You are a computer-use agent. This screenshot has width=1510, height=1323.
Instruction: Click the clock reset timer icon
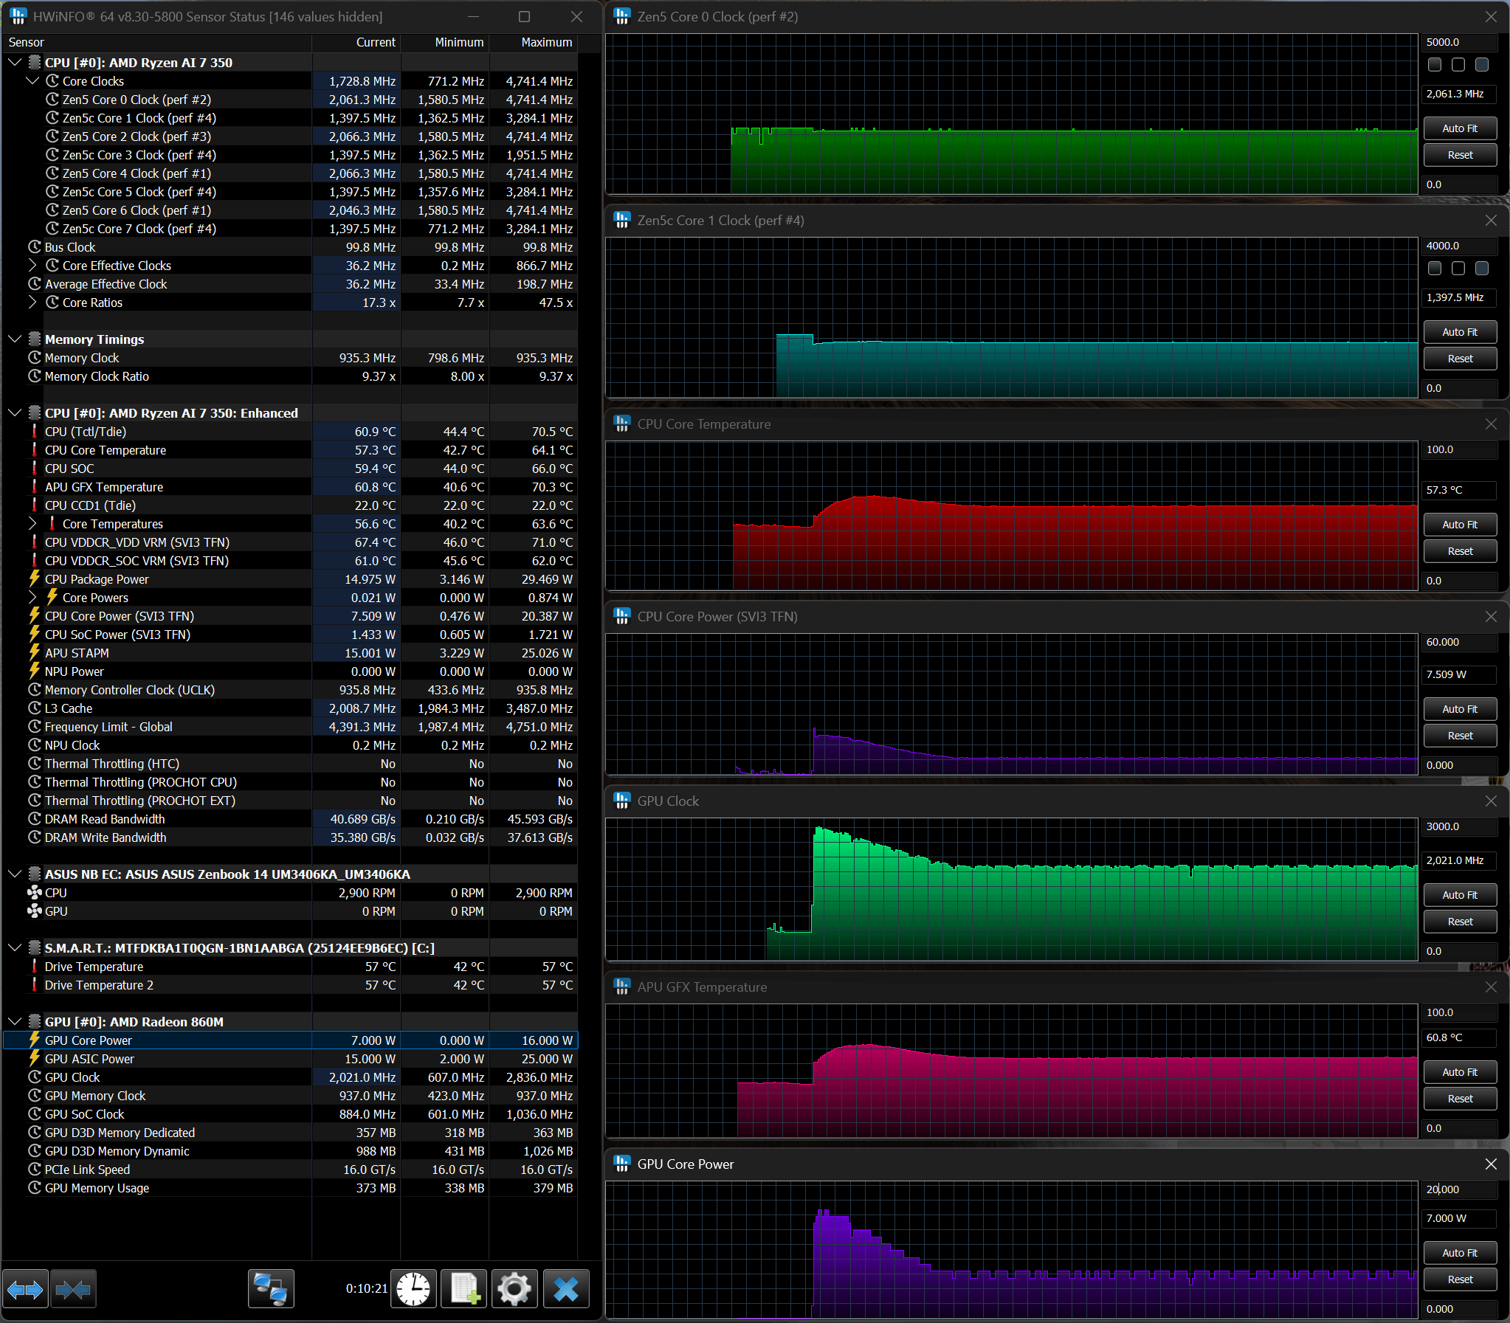pyautogui.click(x=413, y=1289)
